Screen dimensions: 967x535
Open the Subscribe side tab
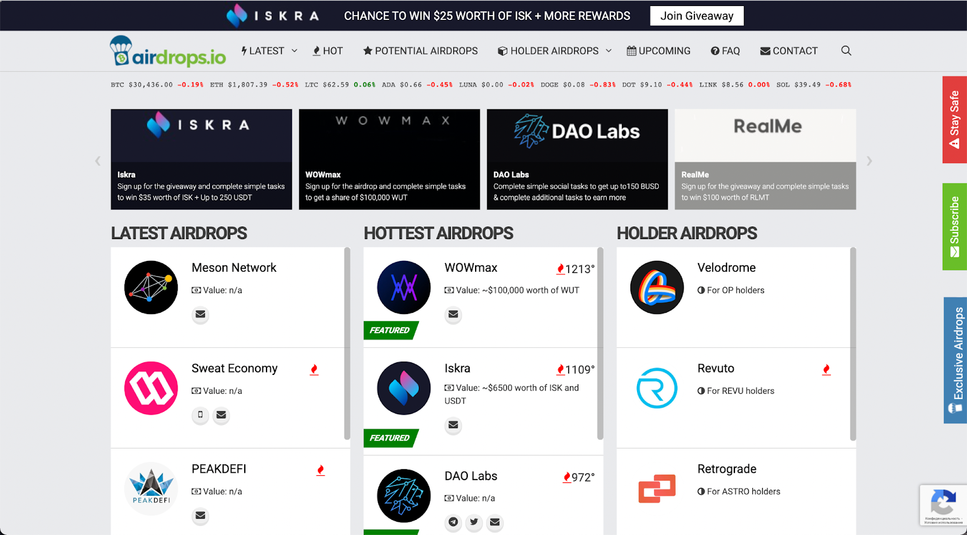click(x=954, y=226)
